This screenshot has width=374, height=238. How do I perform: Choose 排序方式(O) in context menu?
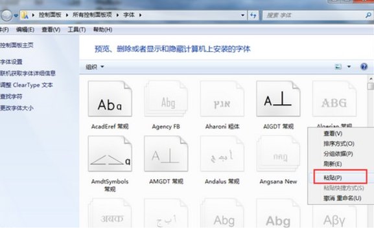339,144
